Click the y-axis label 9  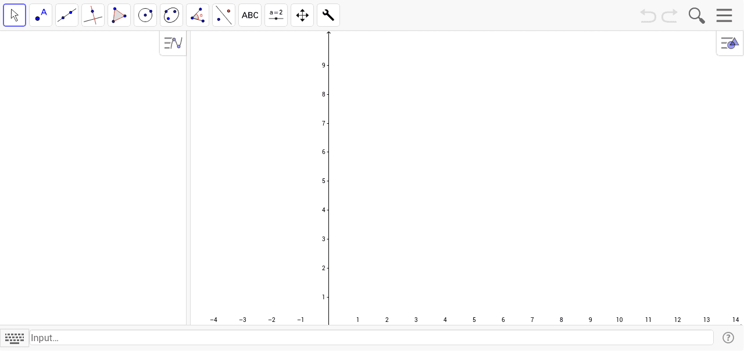pyautogui.click(x=323, y=65)
